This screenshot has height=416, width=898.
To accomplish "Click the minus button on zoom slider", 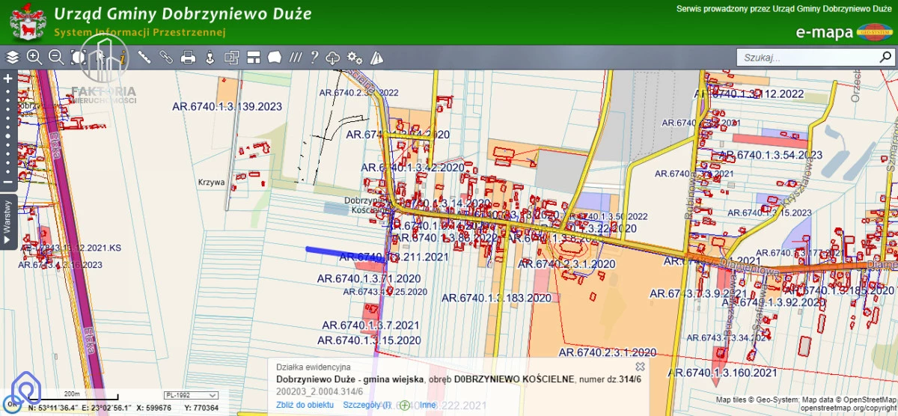I will click(x=7, y=182).
